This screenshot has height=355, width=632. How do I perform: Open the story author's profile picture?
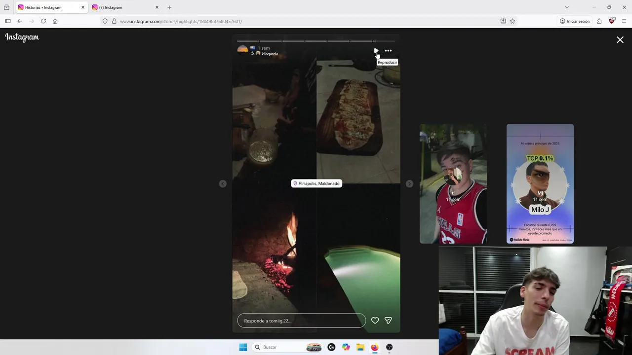(242, 50)
